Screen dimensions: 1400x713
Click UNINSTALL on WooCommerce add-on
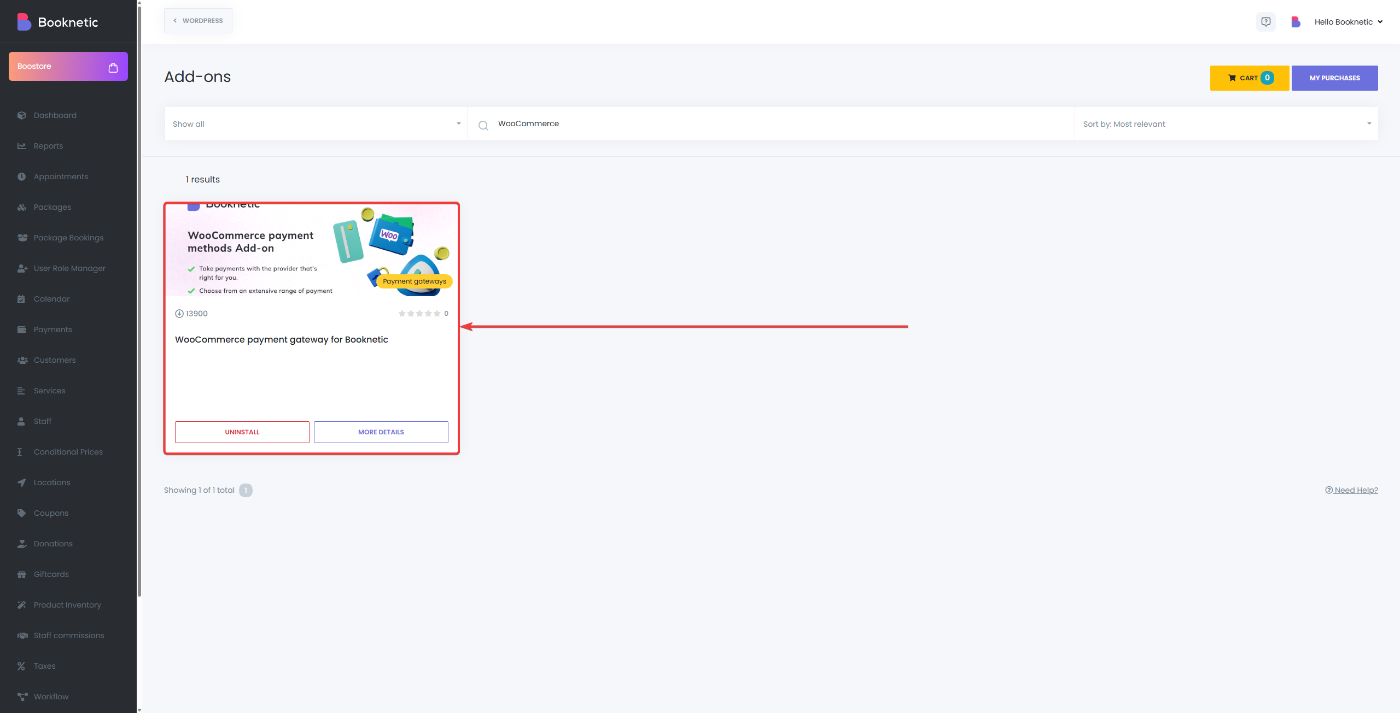coord(242,432)
